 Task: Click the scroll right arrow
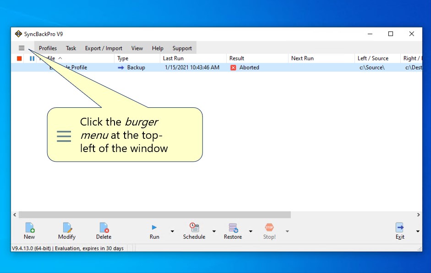pos(418,215)
